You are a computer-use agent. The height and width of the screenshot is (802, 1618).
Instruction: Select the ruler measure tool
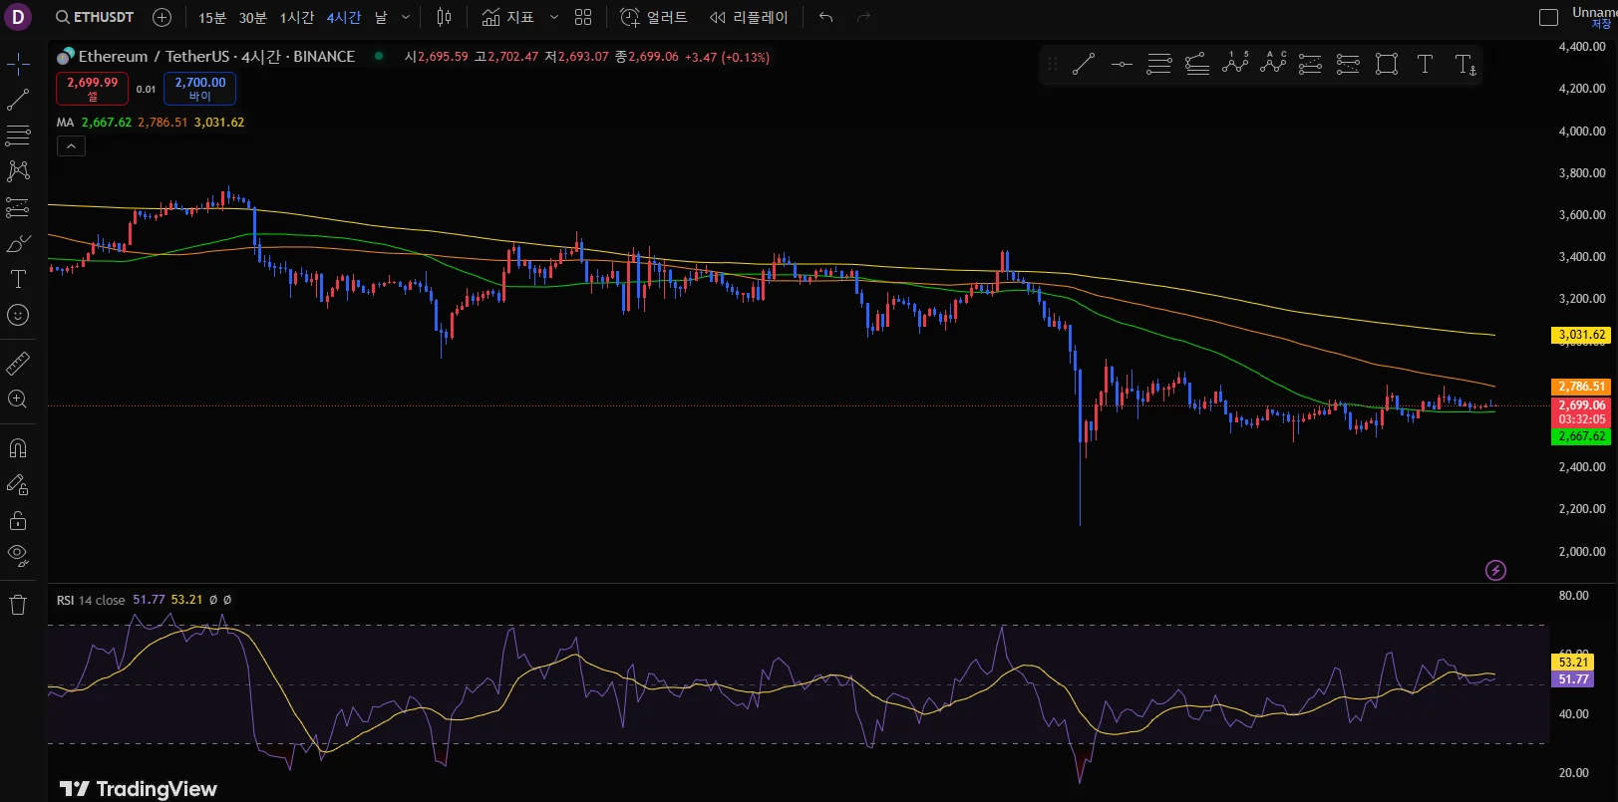click(18, 363)
